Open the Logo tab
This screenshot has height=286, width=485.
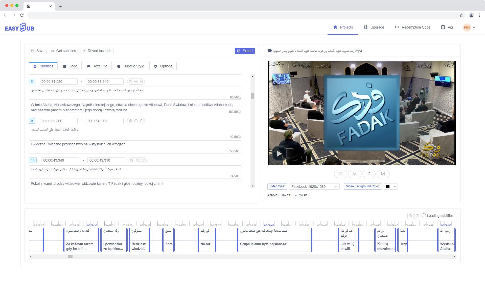(x=70, y=66)
